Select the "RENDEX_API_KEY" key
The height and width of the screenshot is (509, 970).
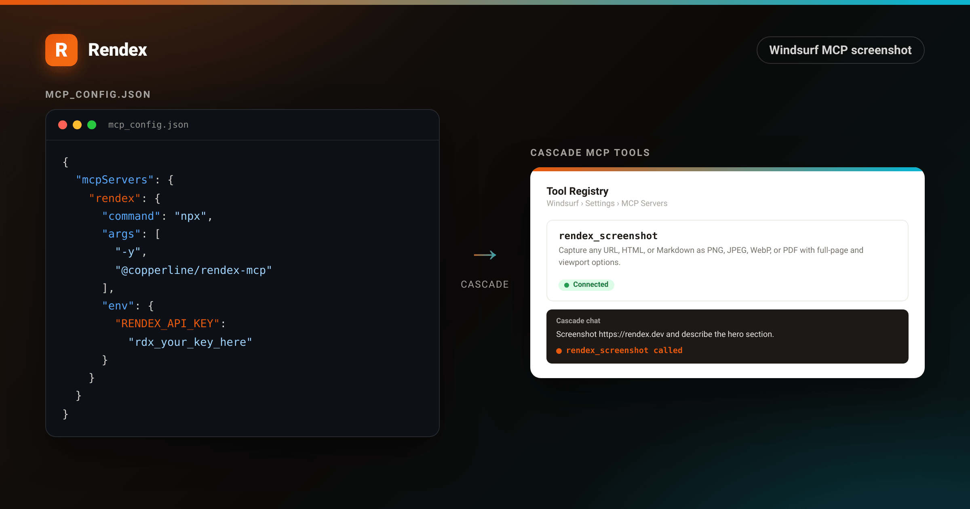point(167,324)
